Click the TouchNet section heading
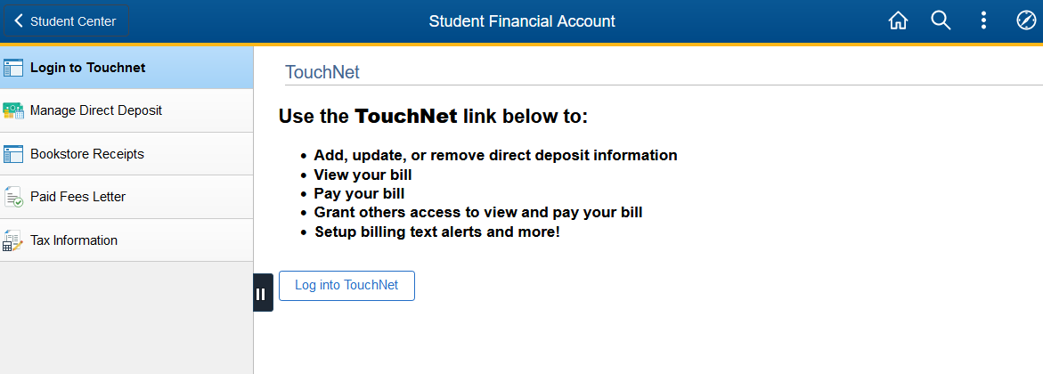The width and height of the screenshot is (1043, 374). [322, 72]
